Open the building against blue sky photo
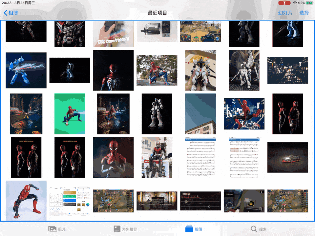The width and height of the screenshot is (315, 236). pyautogui.click(x=200, y=114)
